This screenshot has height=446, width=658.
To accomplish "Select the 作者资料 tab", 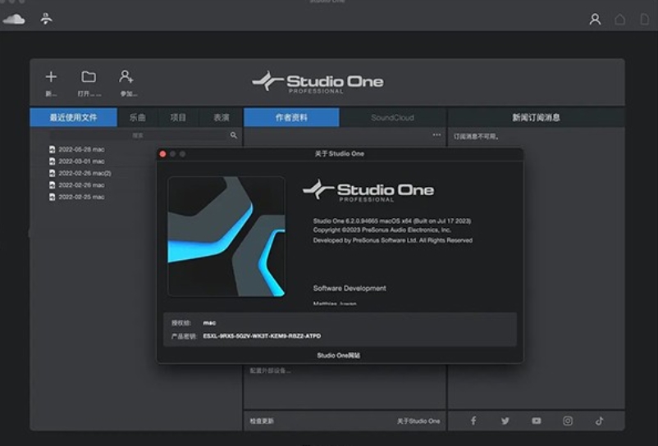I will 291,117.
